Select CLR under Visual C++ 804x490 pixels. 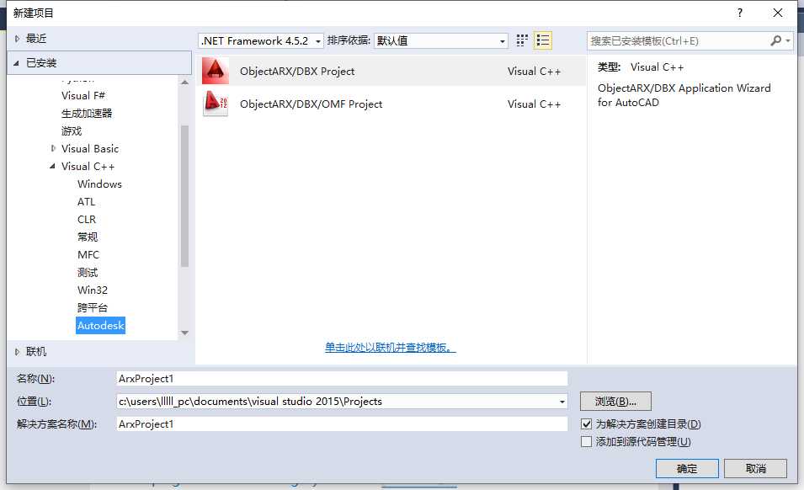pyautogui.click(x=87, y=220)
